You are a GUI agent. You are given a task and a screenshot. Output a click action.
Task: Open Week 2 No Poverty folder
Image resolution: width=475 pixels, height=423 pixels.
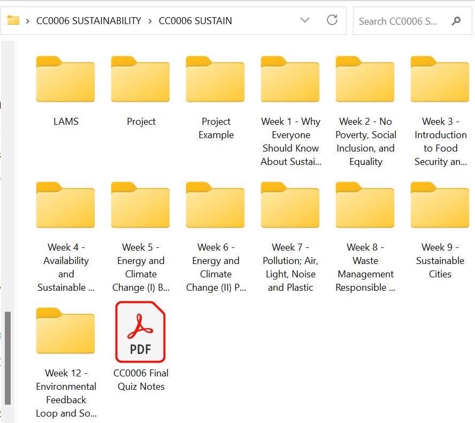coord(365,79)
